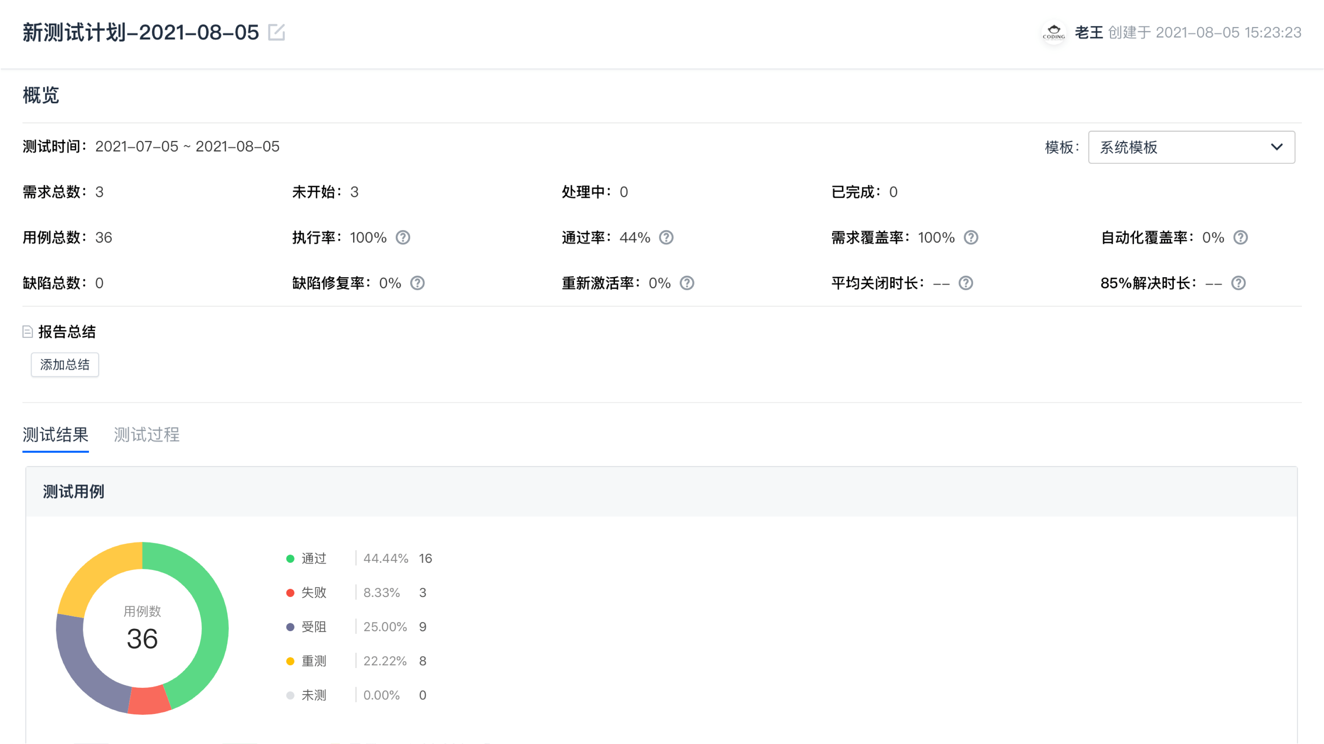Click help icon next to 缺陷修复率
Screen dimensions: 1324x744
417,283
